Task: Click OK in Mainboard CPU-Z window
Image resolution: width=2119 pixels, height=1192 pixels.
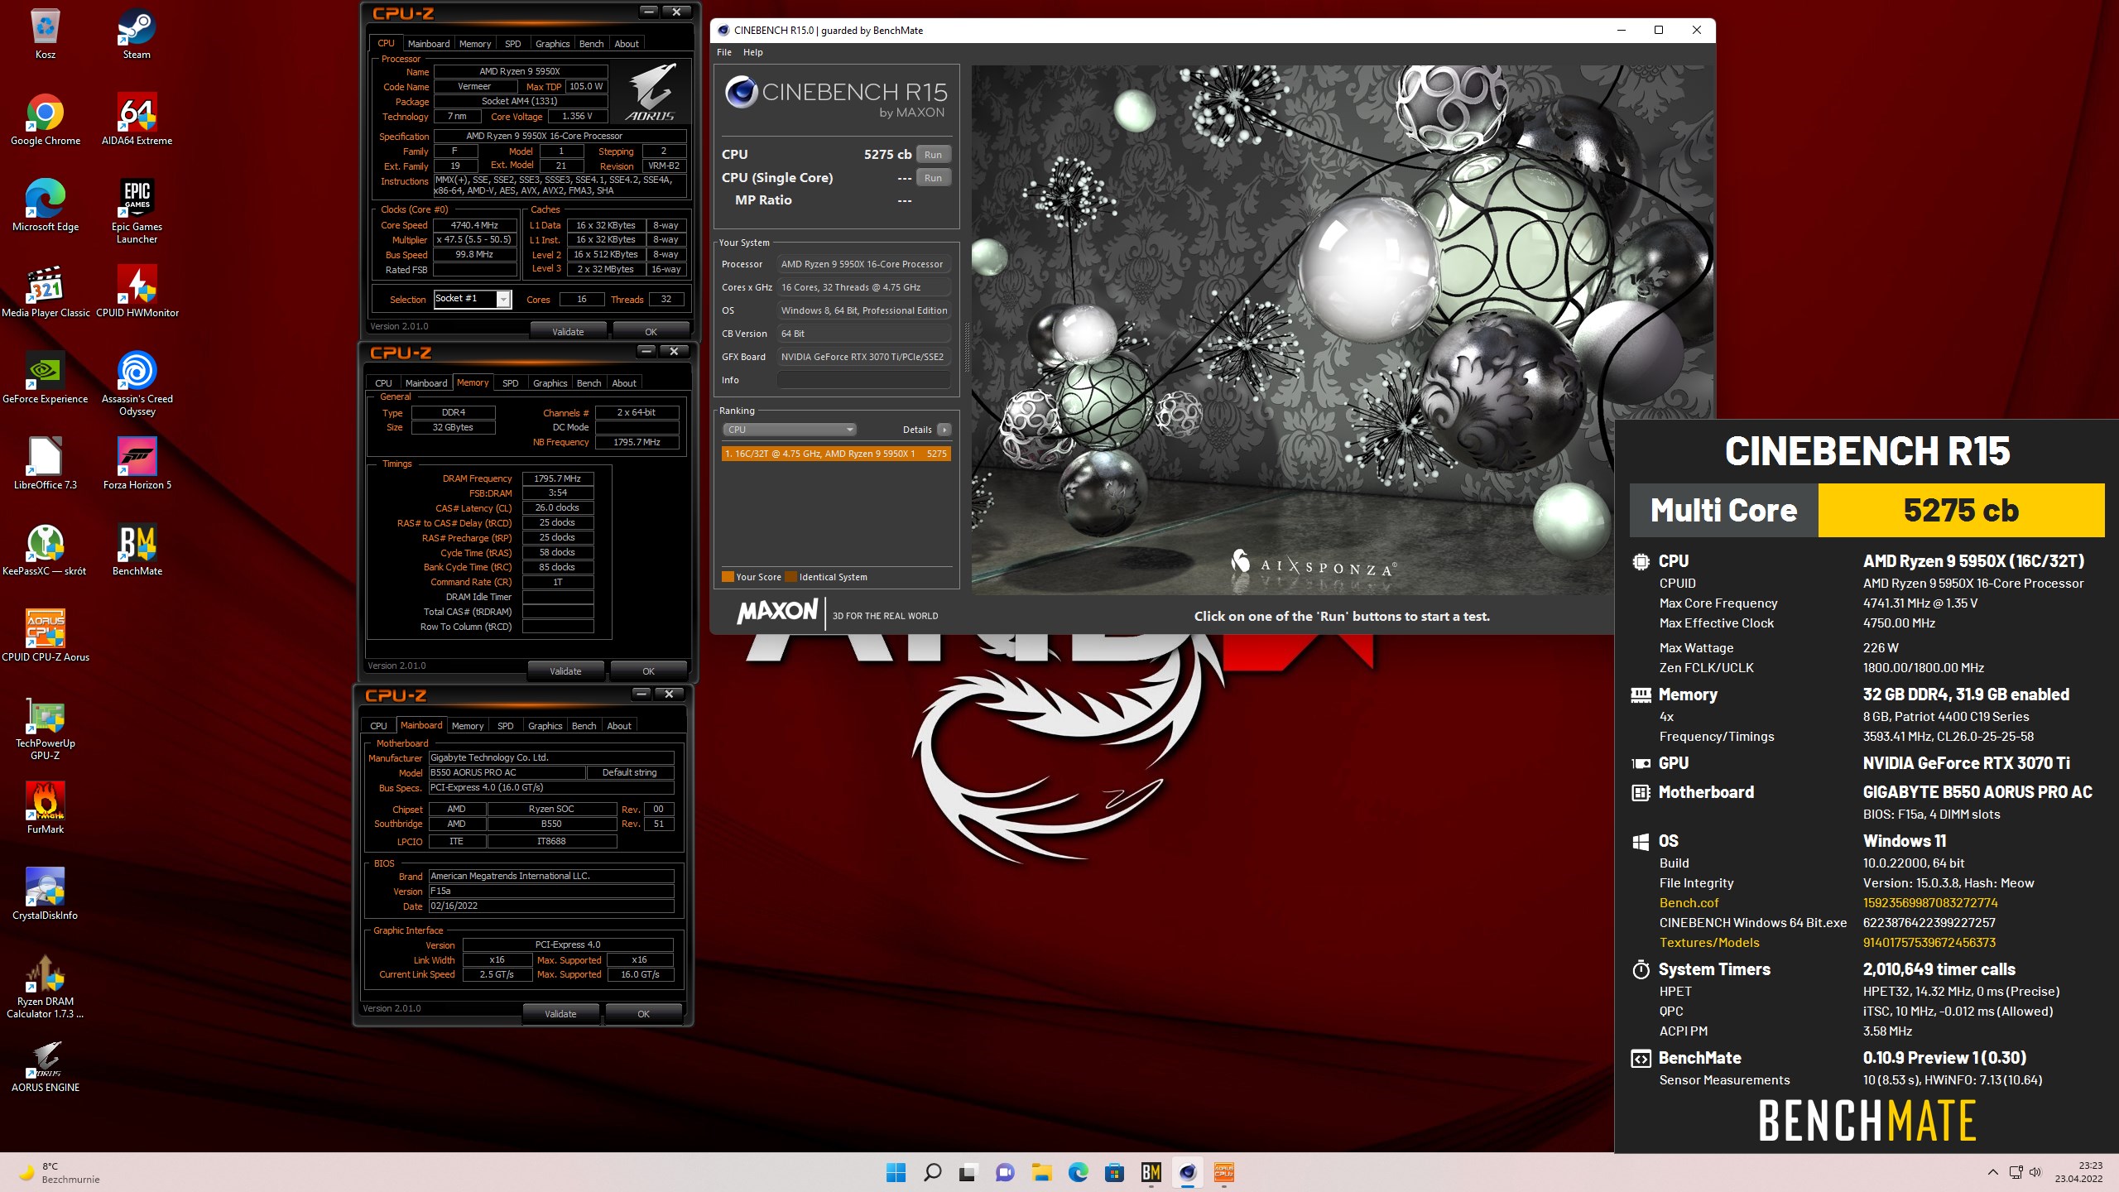Action: coord(643,1014)
